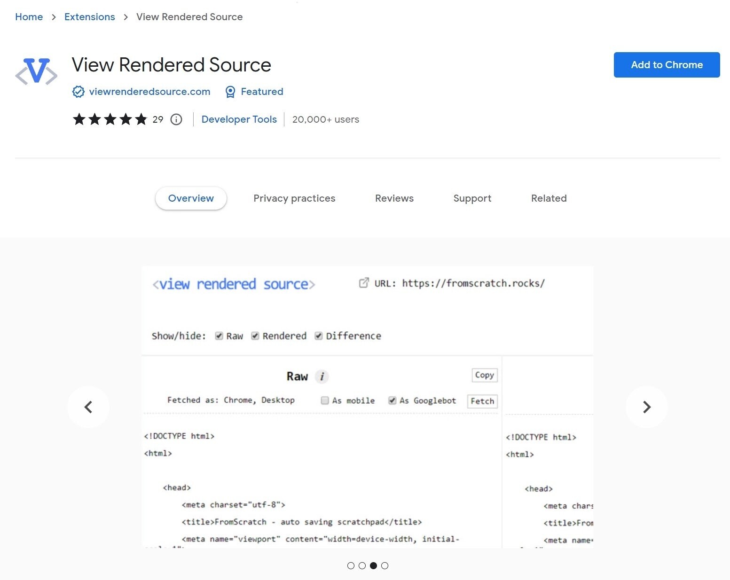Click the View Rendered Source title heading
The height and width of the screenshot is (580, 730).
(172, 65)
